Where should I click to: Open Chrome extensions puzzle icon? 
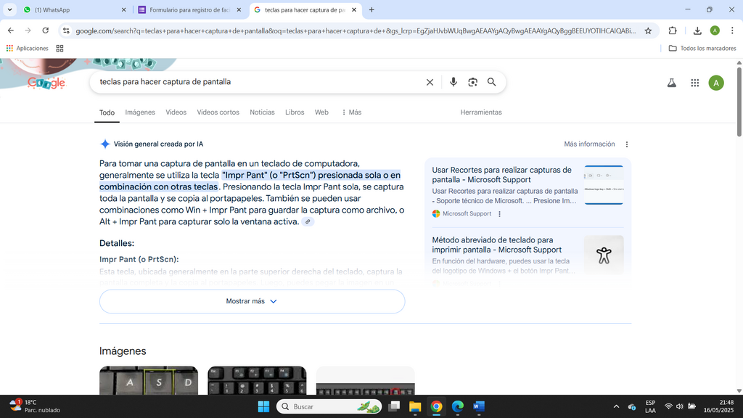(x=673, y=30)
